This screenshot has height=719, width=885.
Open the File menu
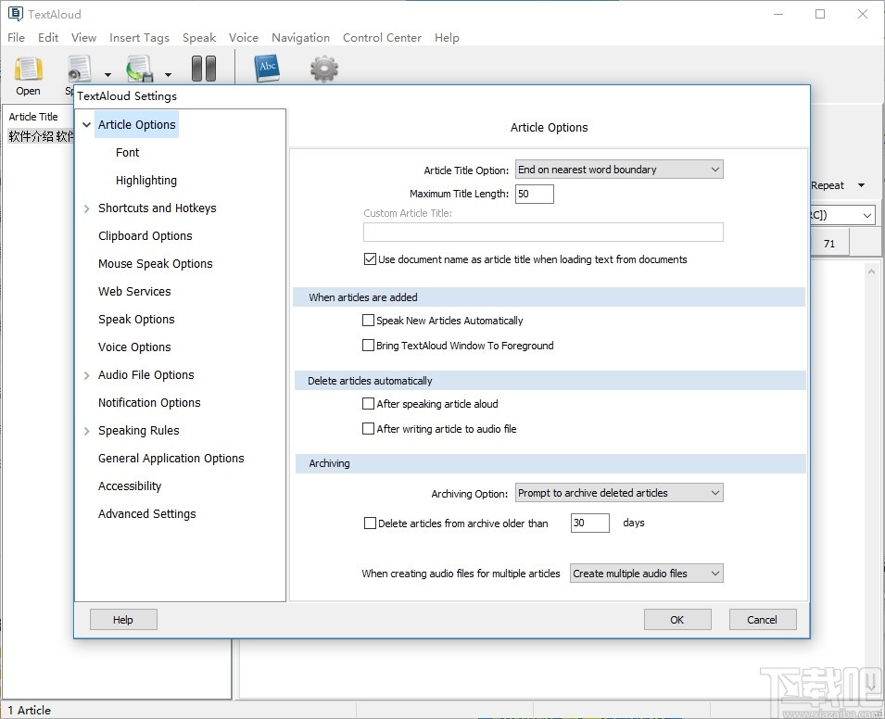pos(16,37)
